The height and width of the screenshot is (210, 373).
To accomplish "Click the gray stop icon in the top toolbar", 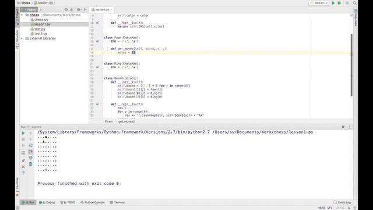I will 347,3.
